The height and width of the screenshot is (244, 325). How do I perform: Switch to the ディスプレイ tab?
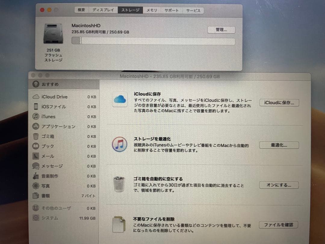point(103,10)
